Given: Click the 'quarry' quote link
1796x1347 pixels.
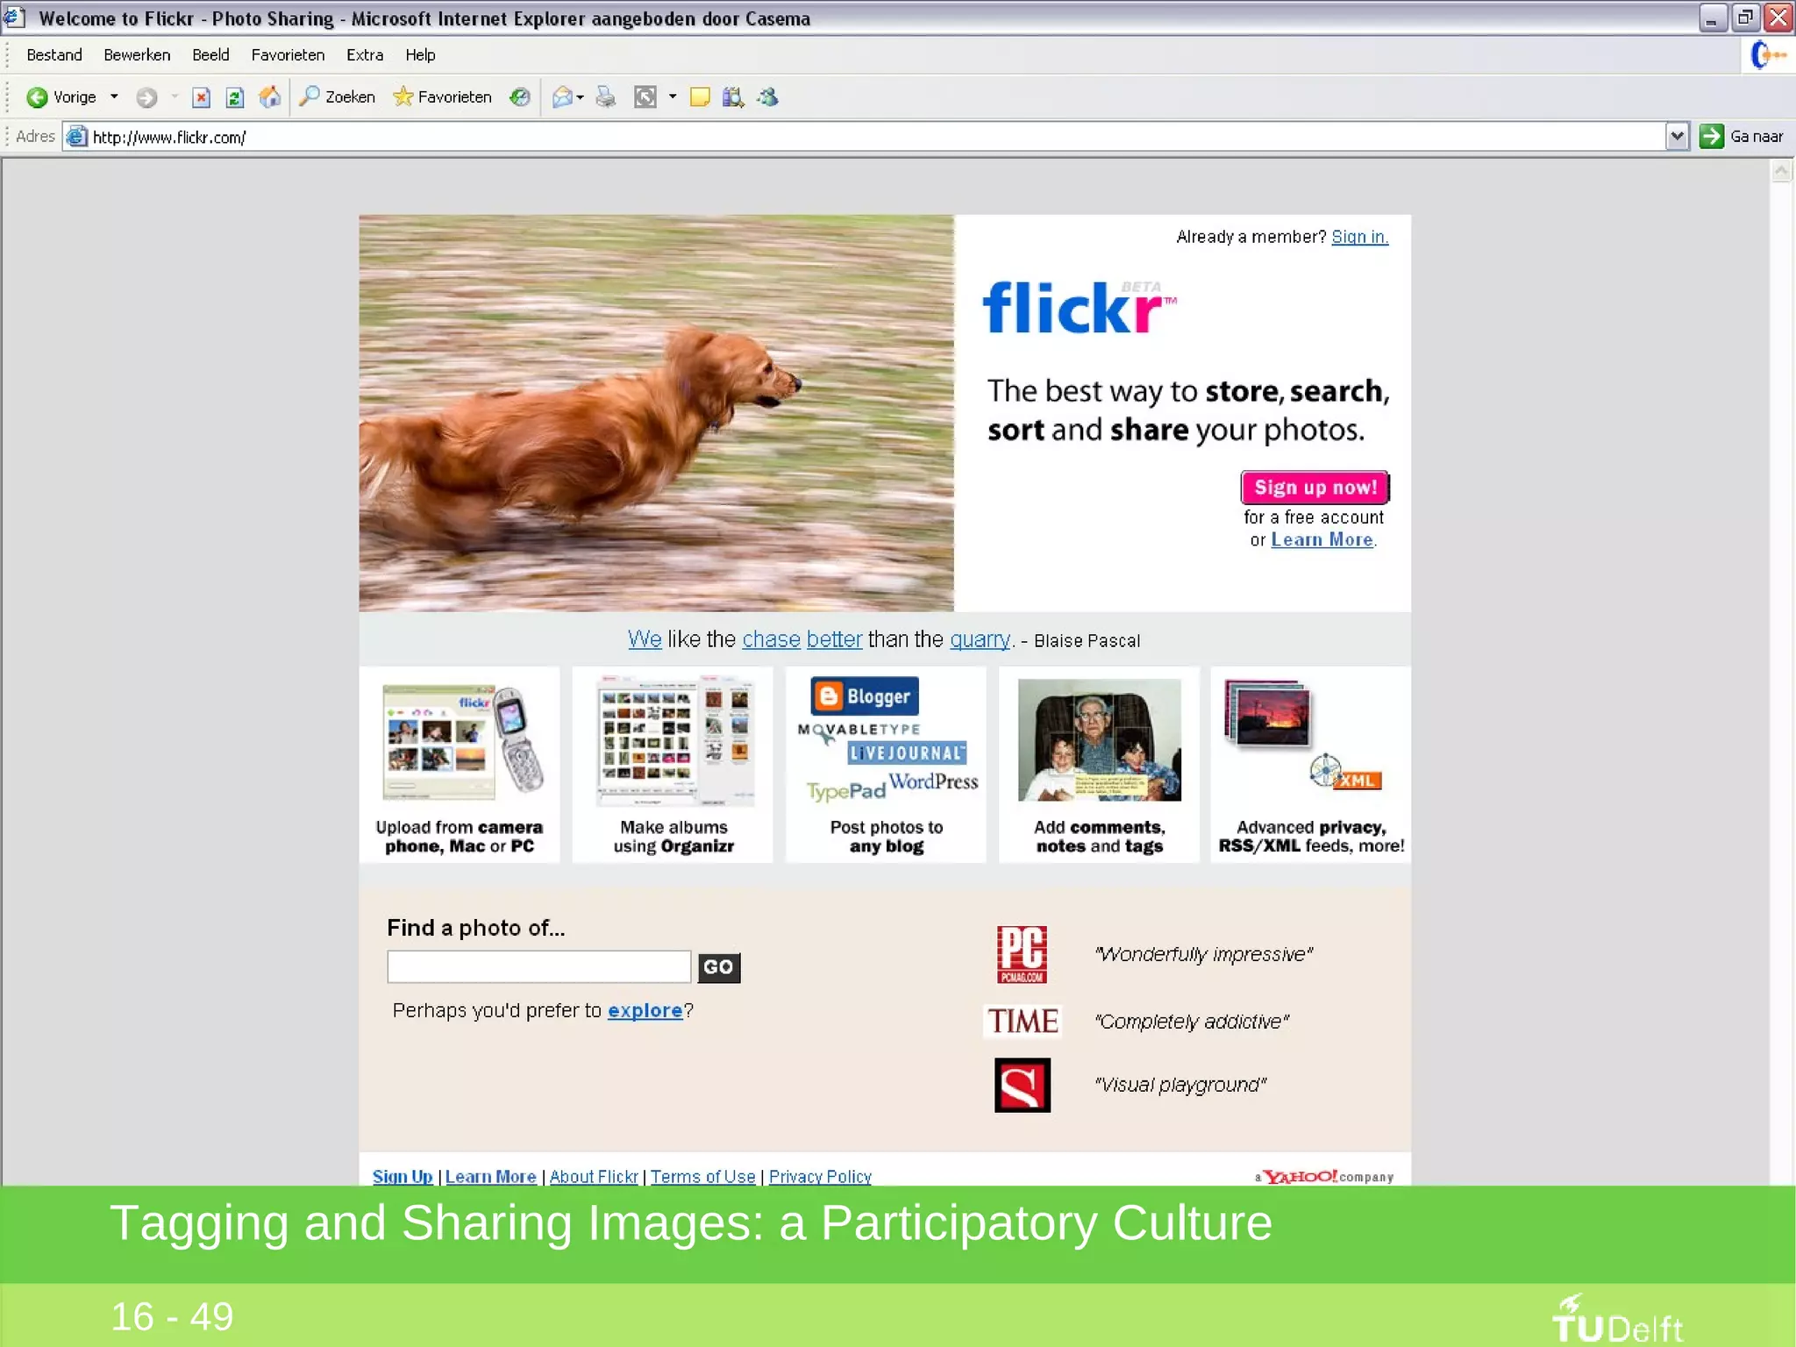Looking at the screenshot, I should click(x=980, y=641).
